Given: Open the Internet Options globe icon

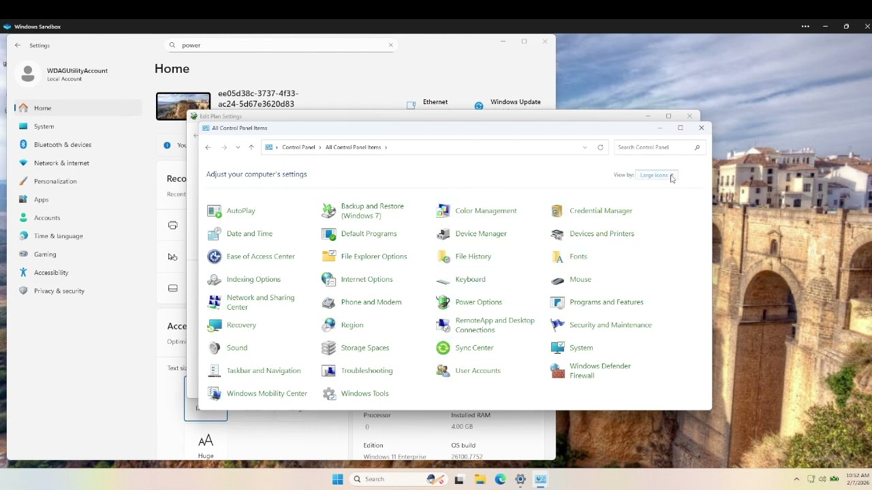Looking at the screenshot, I should tap(329, 280).
